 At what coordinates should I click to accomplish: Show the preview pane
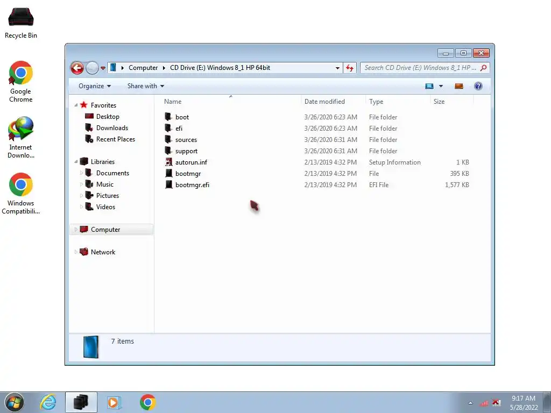point(458,86)
